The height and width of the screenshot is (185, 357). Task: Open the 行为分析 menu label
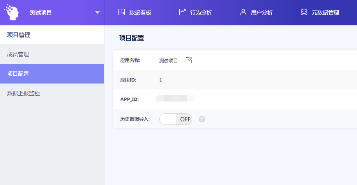pyautogui.click(x=201, y=12)
